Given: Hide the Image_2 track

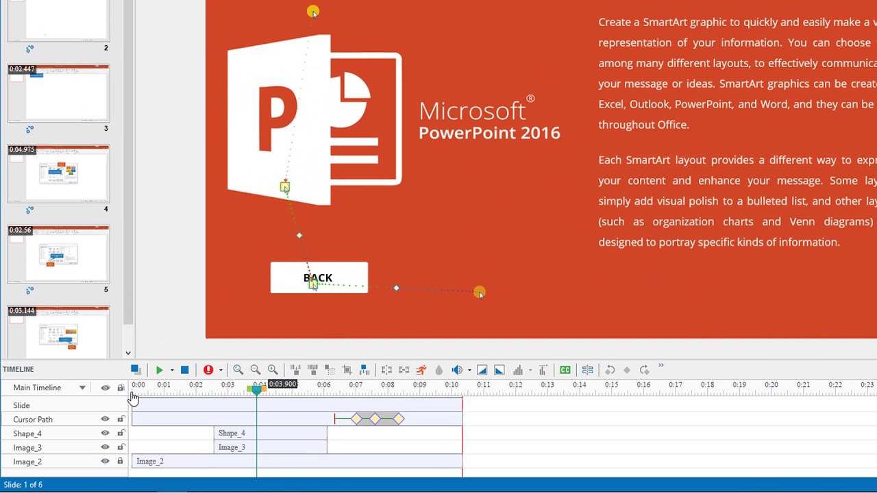Looking at the screenshot, I should click(105, 462).
